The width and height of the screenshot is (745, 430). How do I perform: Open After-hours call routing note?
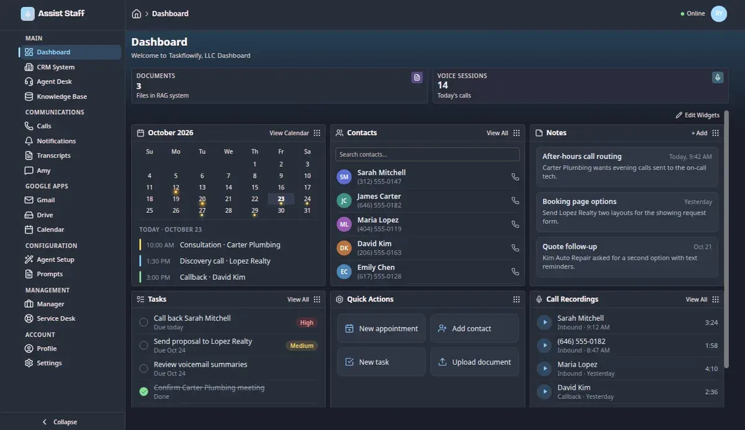point(627,167)
